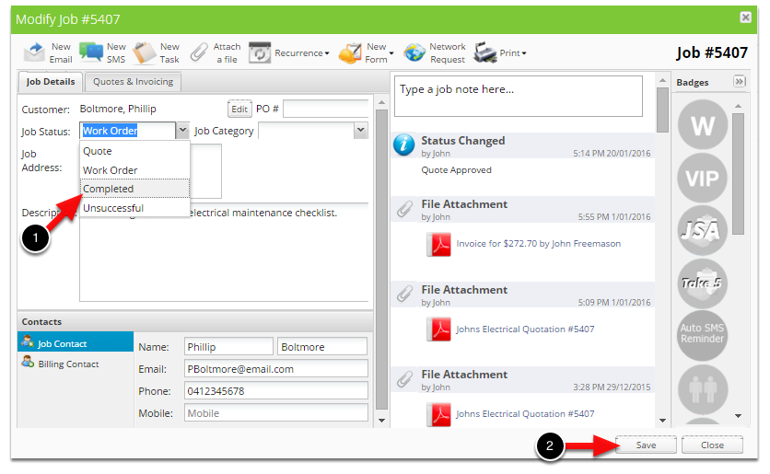Expand the Print dropdown arrow

click(524, 53)
